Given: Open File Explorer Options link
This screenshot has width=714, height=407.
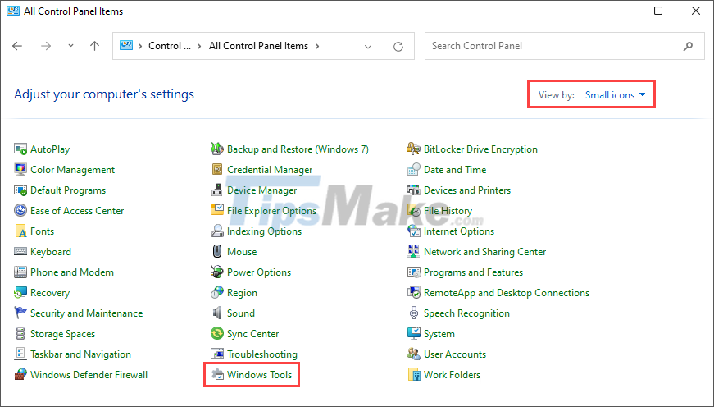Looking at the screenshot, I should [x=272, y=211].
